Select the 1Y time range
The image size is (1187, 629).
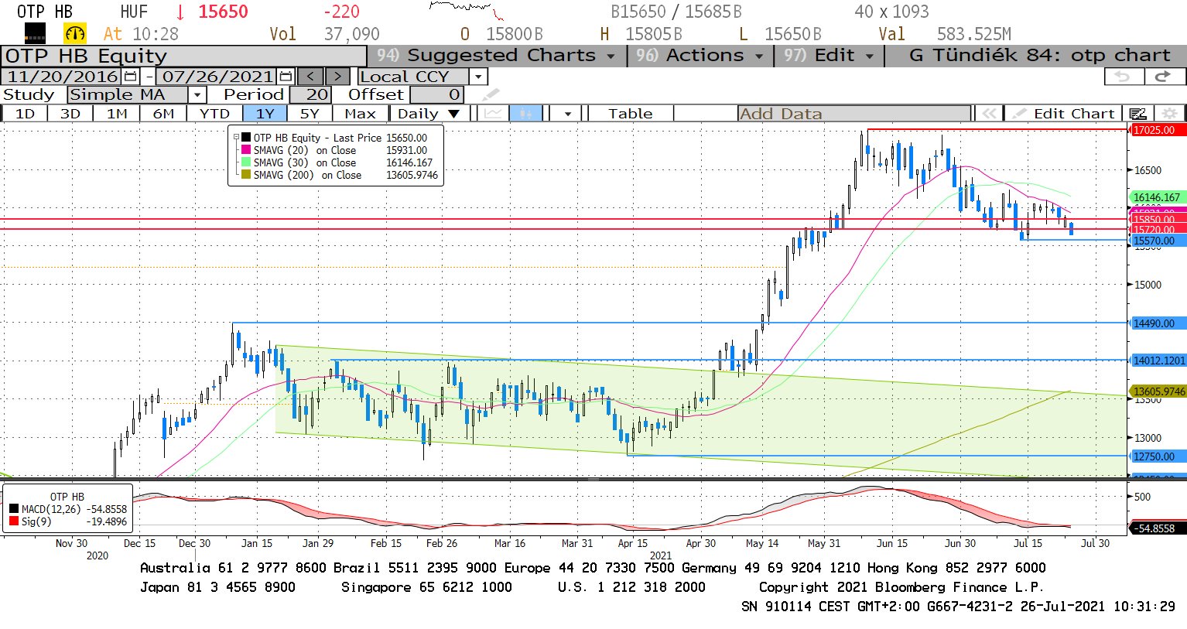tap(265, 113)
